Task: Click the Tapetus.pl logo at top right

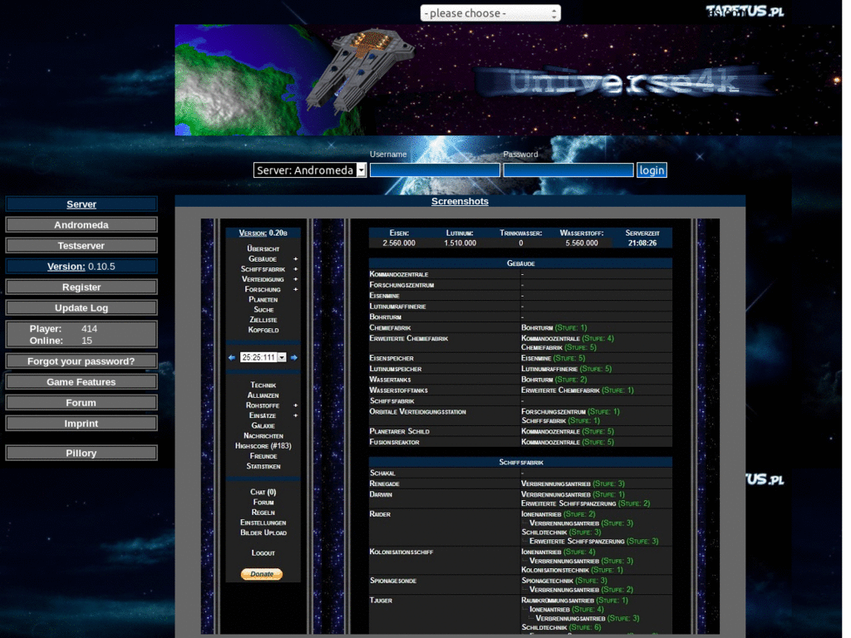Action: (745, 11)
